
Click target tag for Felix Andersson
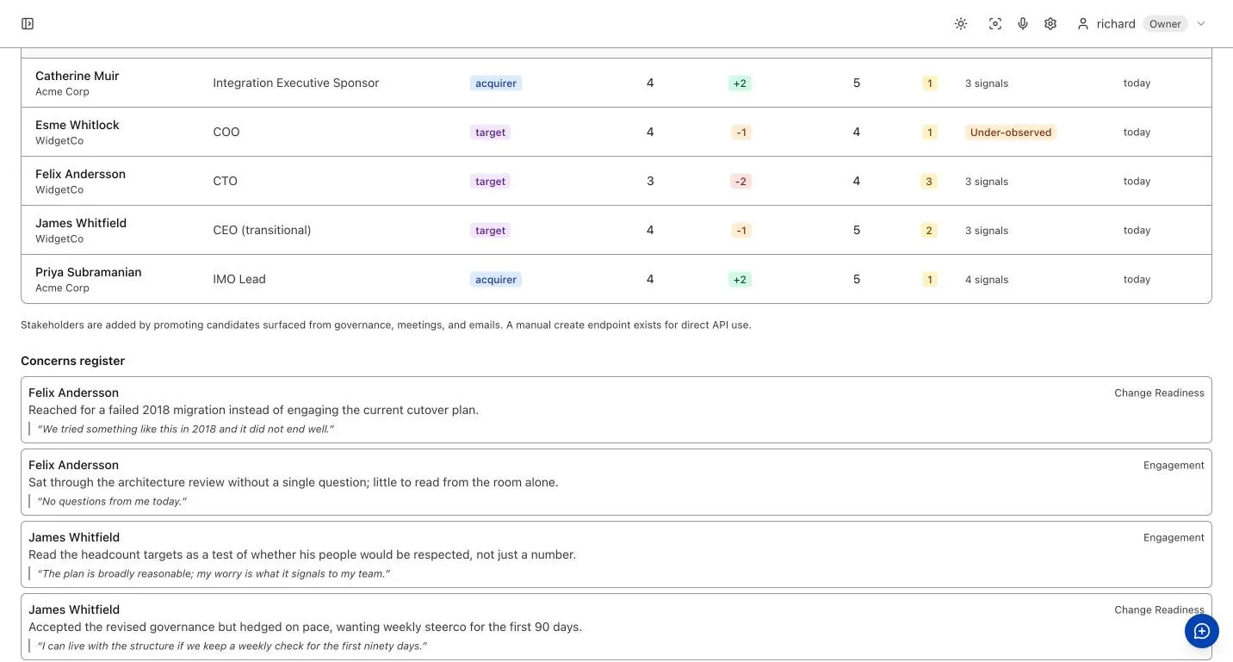click(x=490, y=182)
